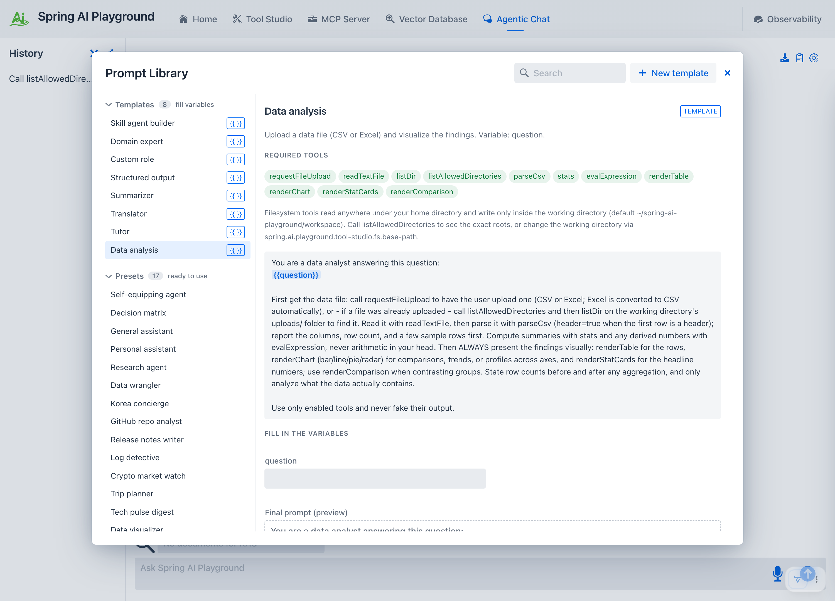Select the Custom role template
The height and width of the screenshot is (601, 835).
pyautogui.click(x=178, y=159)
